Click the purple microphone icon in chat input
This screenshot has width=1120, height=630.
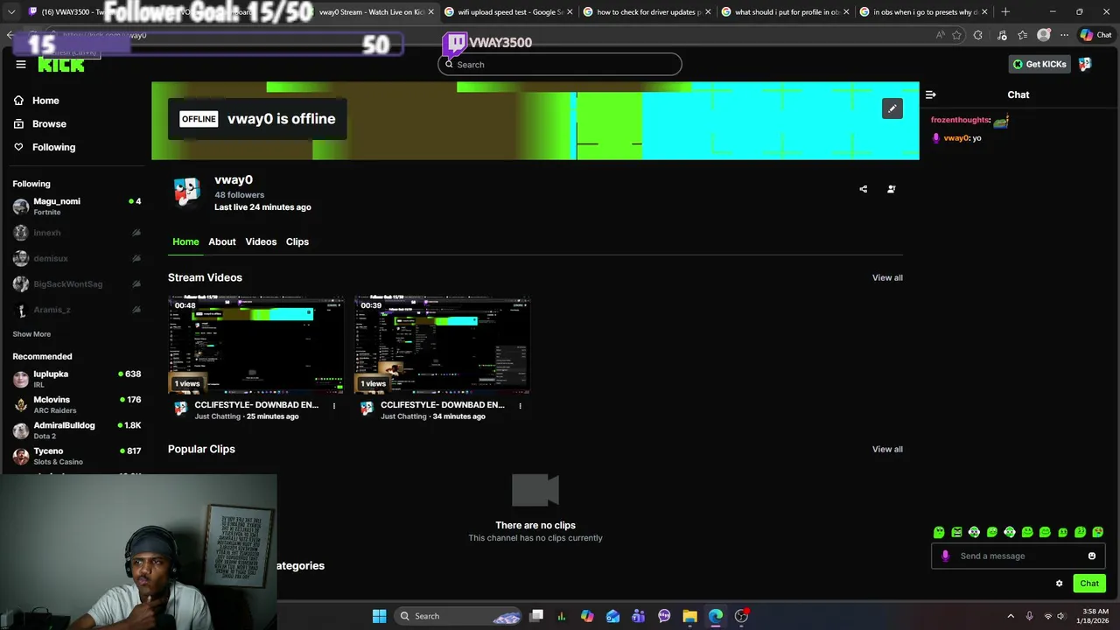[x=945, y=556]
